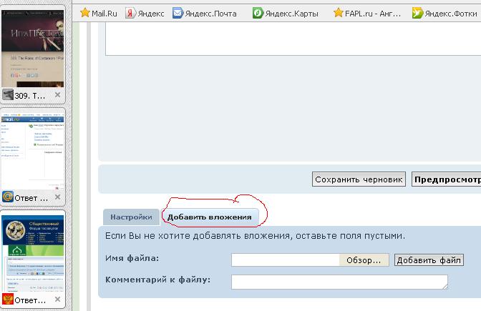This screenshot has width=481, height=311.
Task: Click the Имя файла path field
Action: pyautogui.click(x=285, y=260)
